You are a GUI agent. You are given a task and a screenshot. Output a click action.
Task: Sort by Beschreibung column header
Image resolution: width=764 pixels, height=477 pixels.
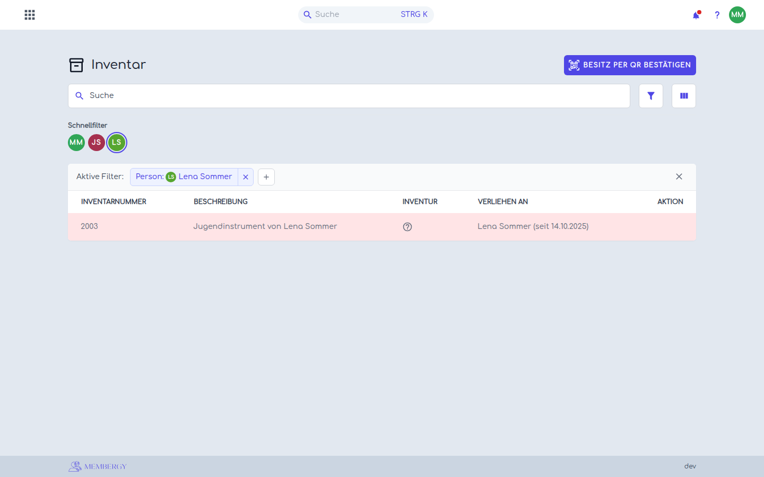click(221, 202)
